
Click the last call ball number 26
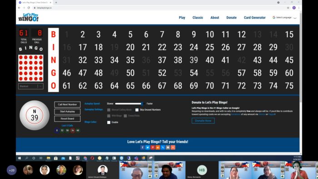tap(73, 130)
